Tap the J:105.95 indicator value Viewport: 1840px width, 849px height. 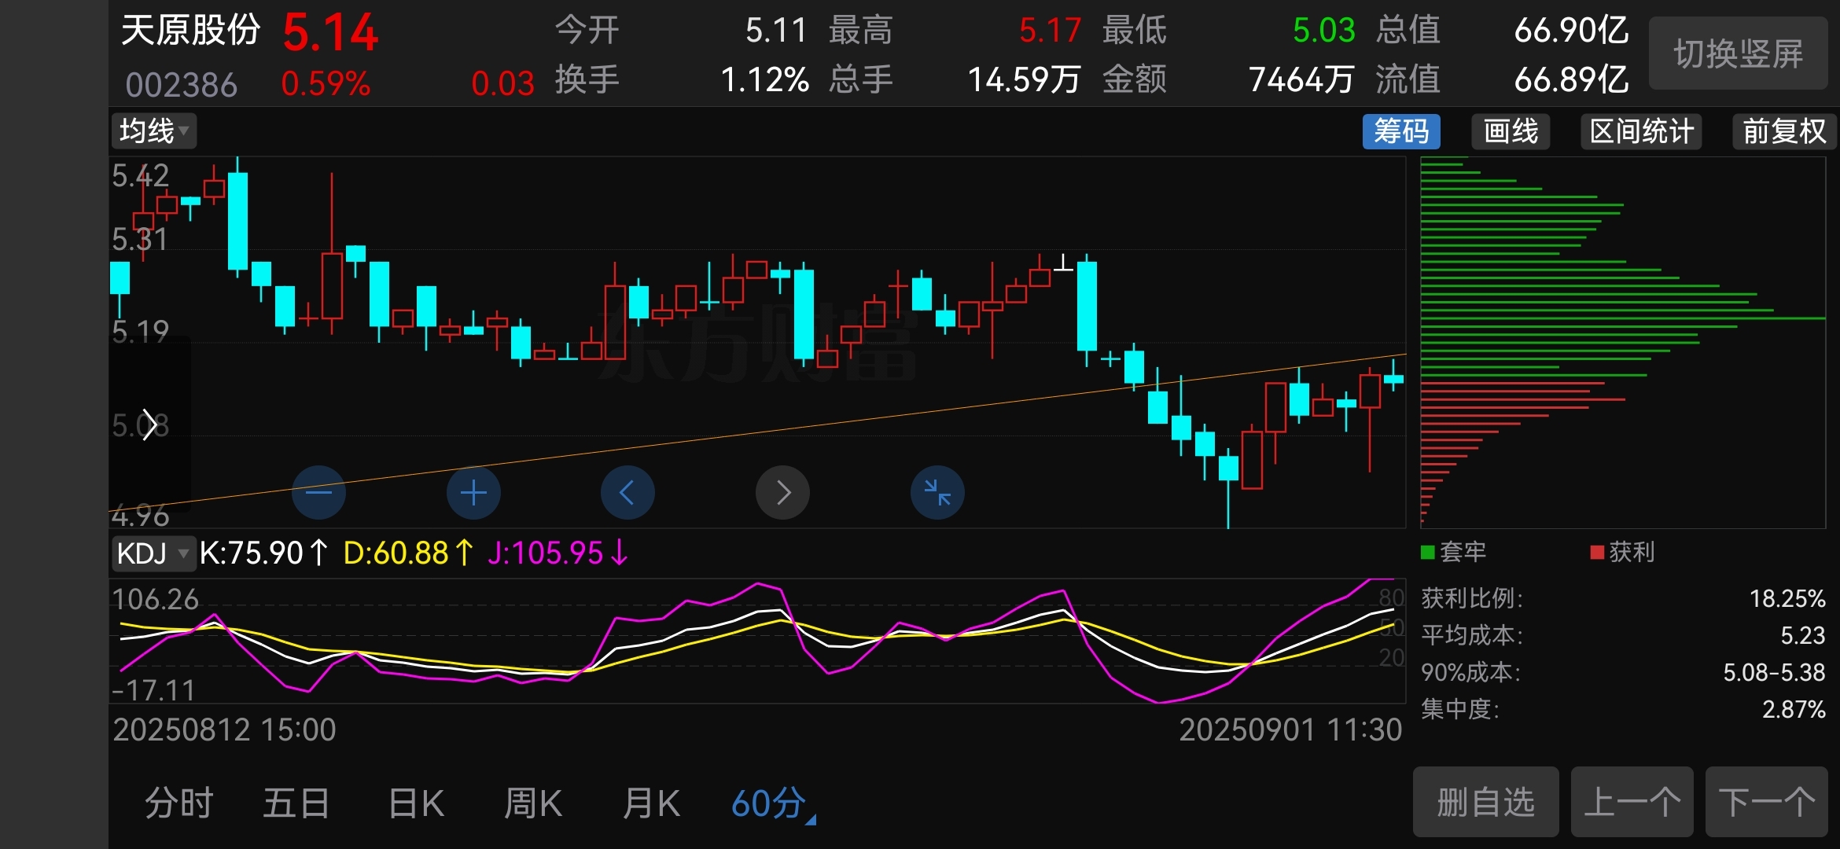pos(558,553)
